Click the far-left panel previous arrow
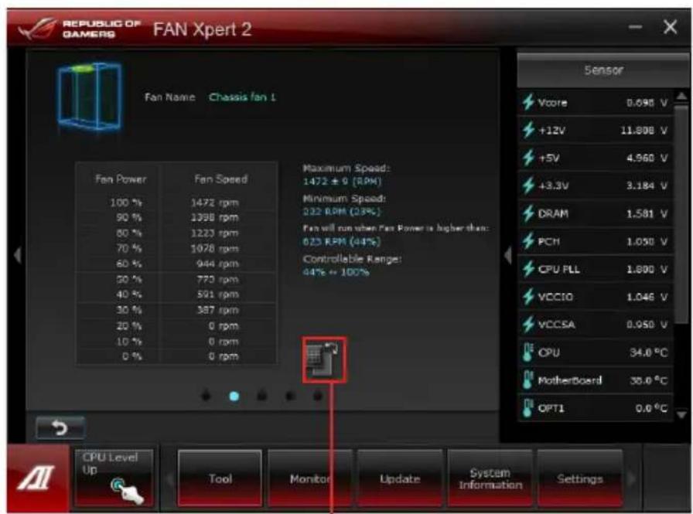693x514 pixels. point(17,255)
